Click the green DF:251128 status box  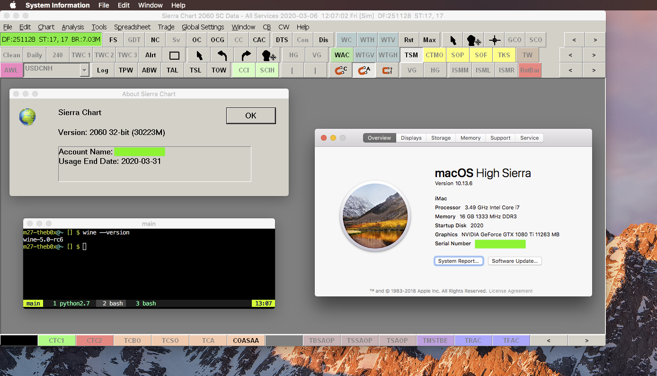(x=51, y=40)
